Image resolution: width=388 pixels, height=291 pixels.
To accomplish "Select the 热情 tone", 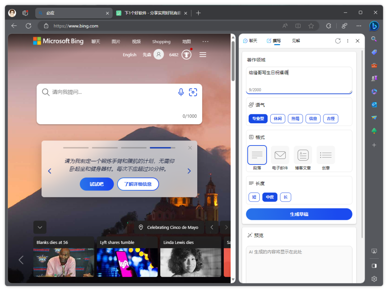I will (295, 119).
